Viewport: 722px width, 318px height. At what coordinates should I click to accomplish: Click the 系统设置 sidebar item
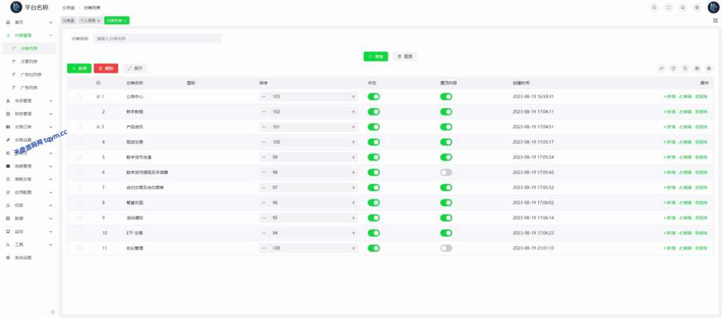(29, 257)
